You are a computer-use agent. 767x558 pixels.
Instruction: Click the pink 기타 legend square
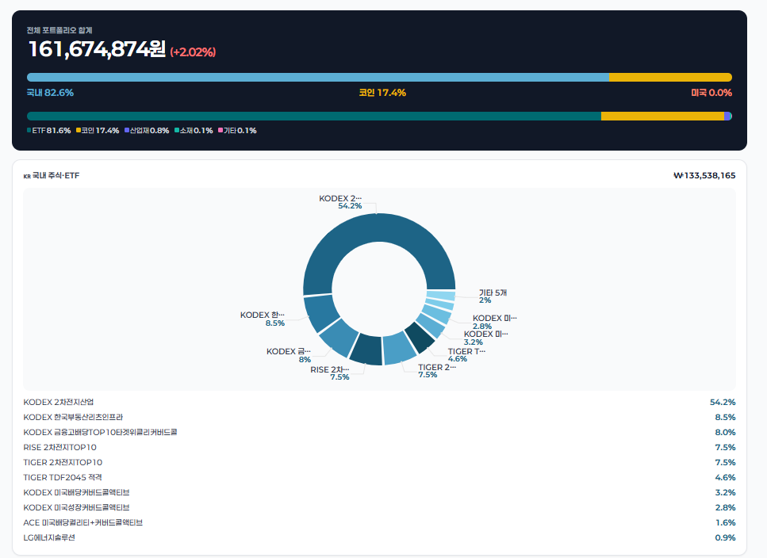click(221, 131)
